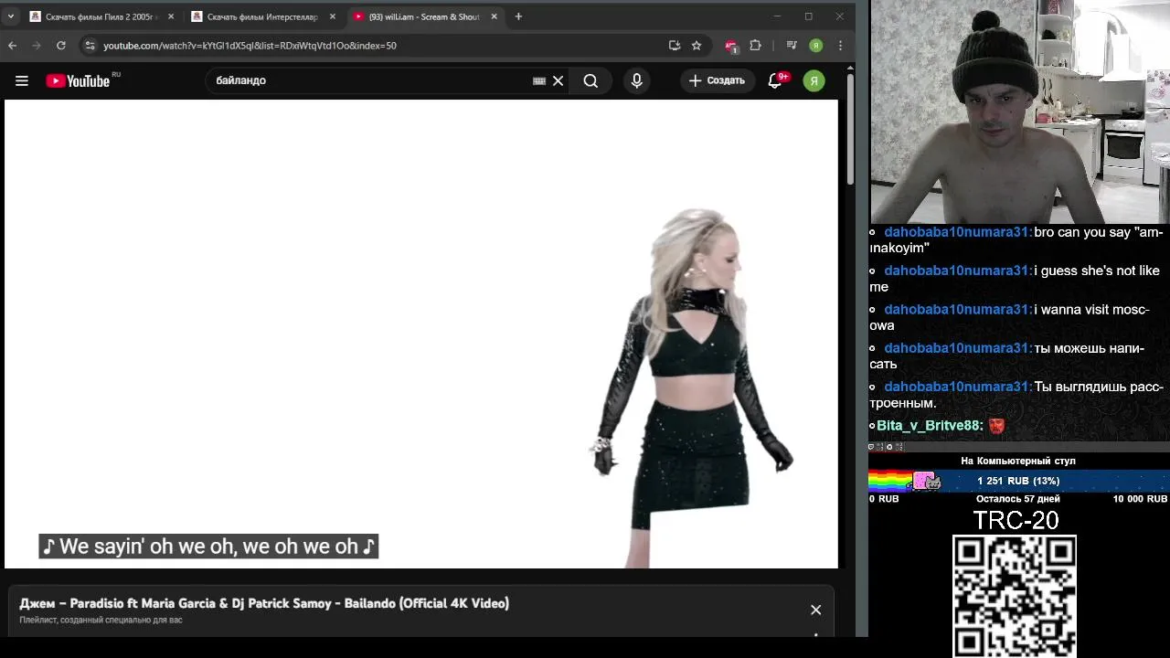Switch to the 'Скачать фильм Пила 2' tab
The image size is (1170, 658).
(x=101, y=16)
